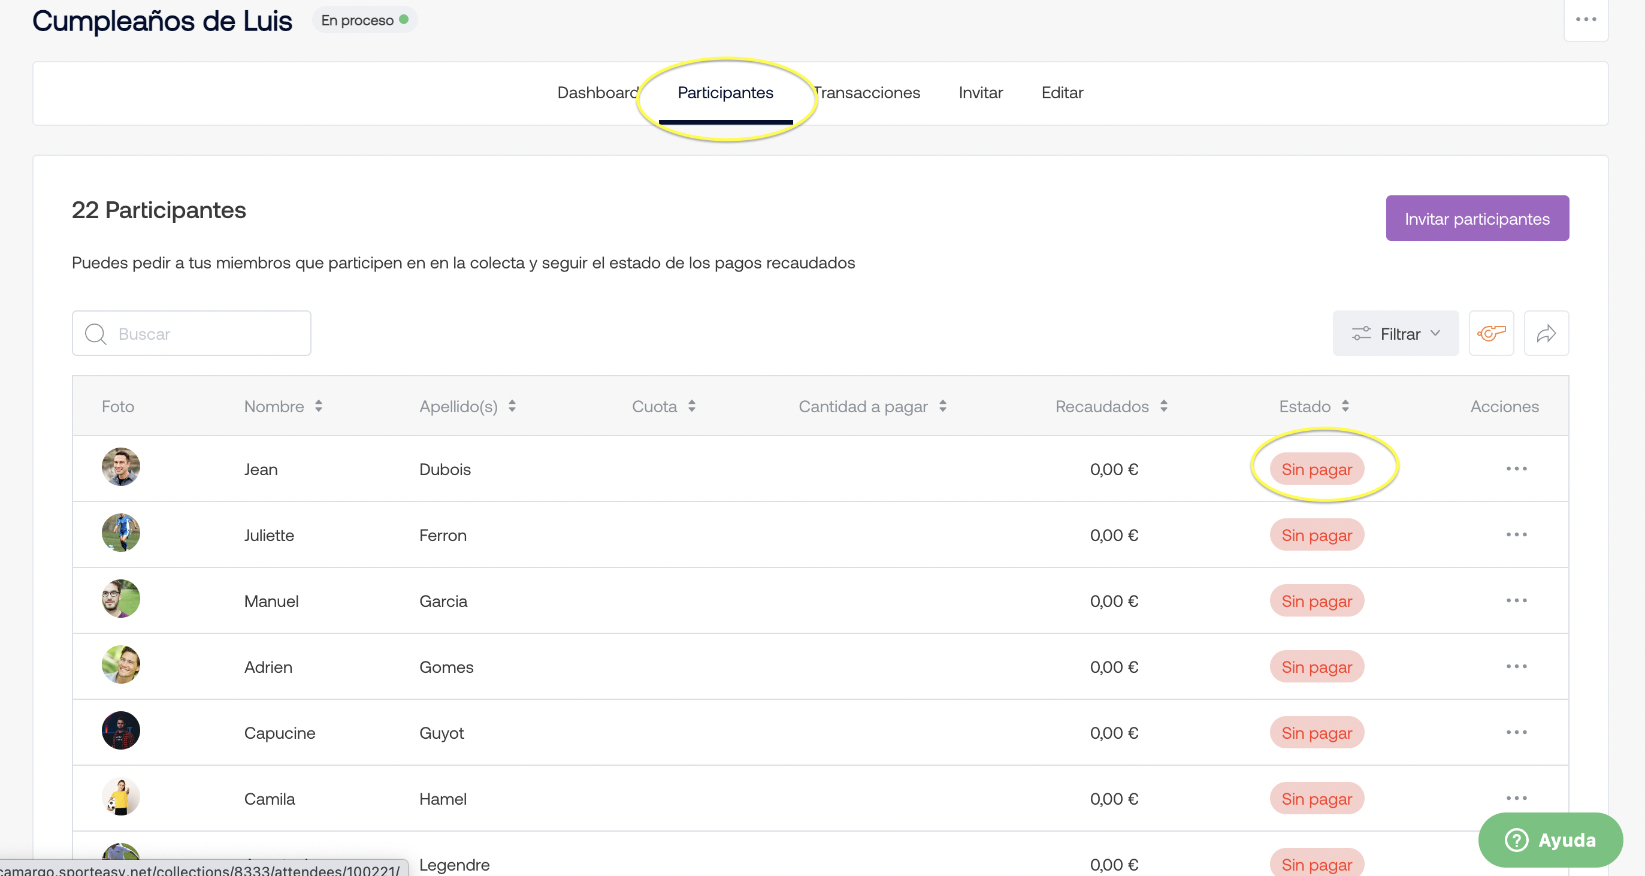The image size is (1645, 876).
Task: Open actions menu for Capucine Guyot
Action: [1516, 732]
